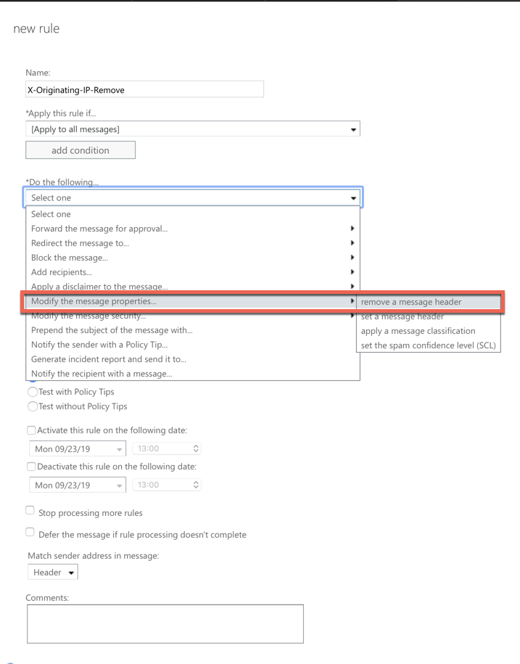Check 'Defer the message if rule processing doesn't complete'

point(30,532)
